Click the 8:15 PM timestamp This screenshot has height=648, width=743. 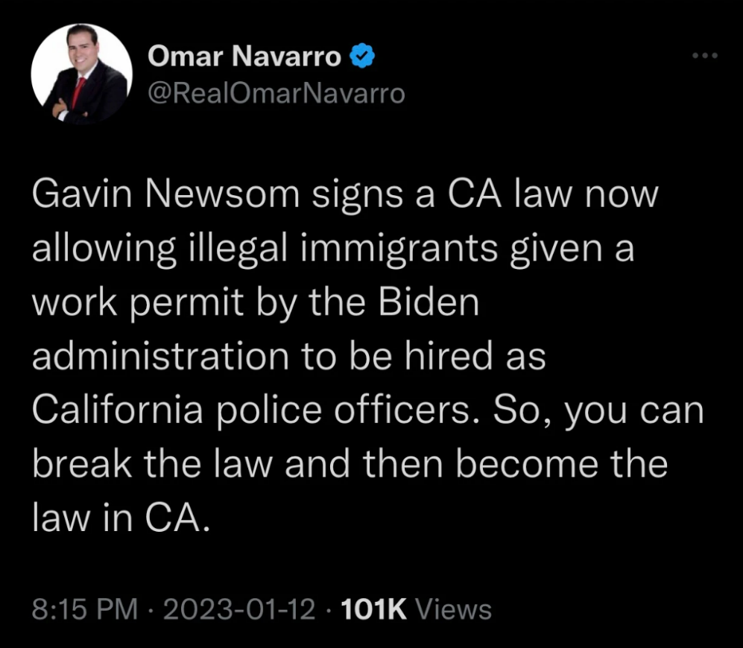point(85,609)
